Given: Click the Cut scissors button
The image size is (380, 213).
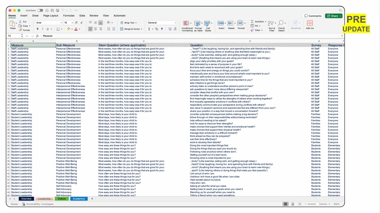Looking at the screenshot, I should 23,21.
